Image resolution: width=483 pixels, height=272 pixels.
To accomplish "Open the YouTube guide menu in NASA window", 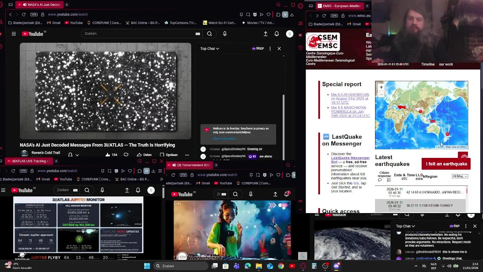I will point(14,34).
